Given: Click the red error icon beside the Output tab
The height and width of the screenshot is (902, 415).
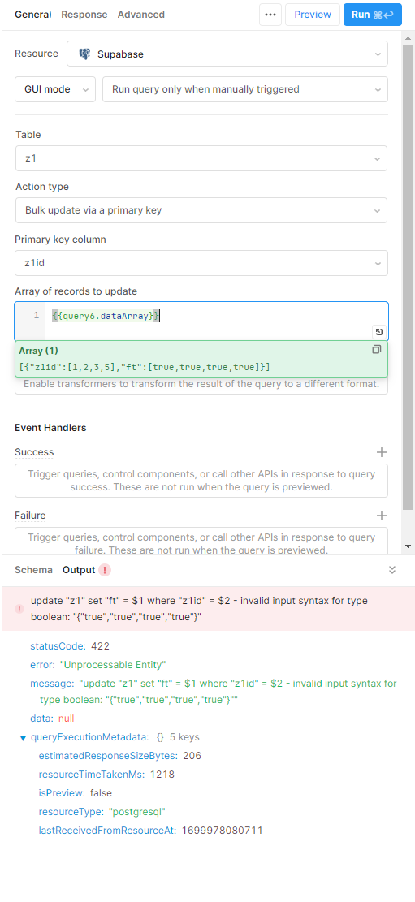Looking at the screenshot, I should [x=105, y=570].
